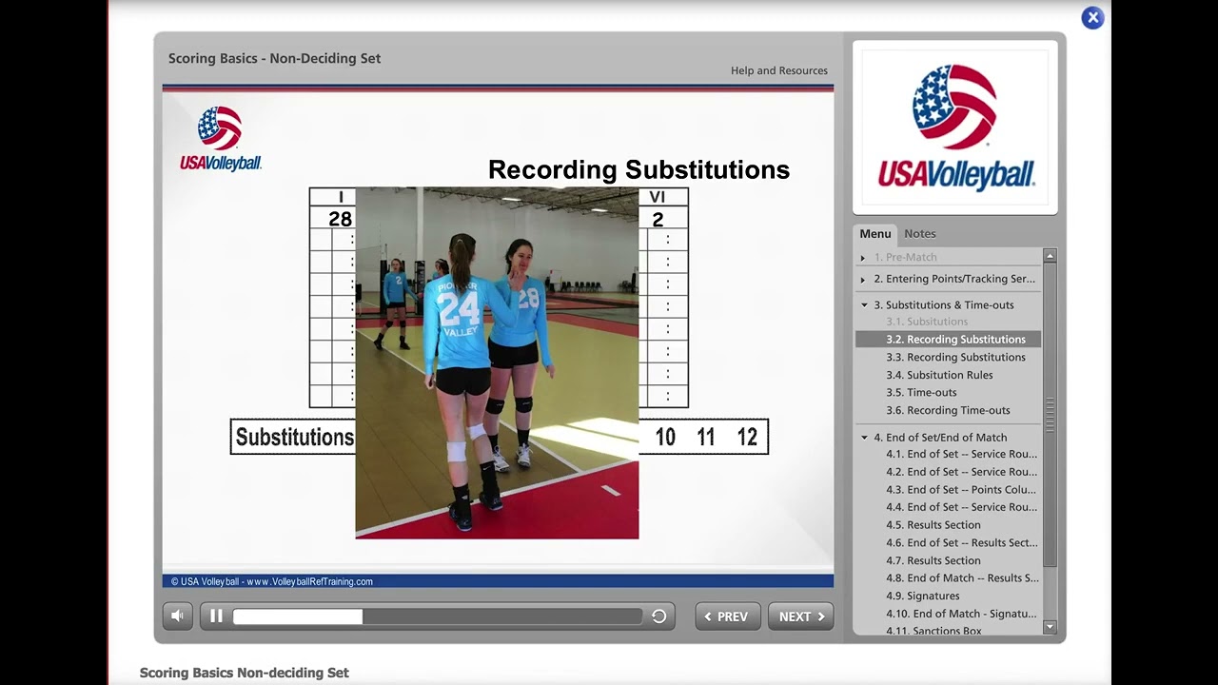Open slide 3.5. Time-outs

921,392
